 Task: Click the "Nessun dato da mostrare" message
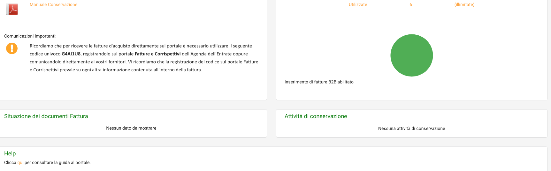(x=131, y=128)
